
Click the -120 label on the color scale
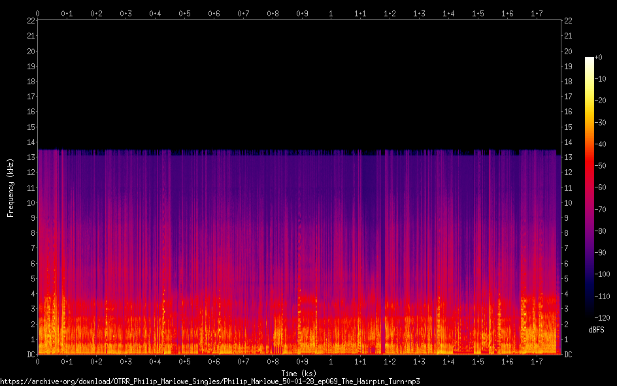(x=603, y=319)
